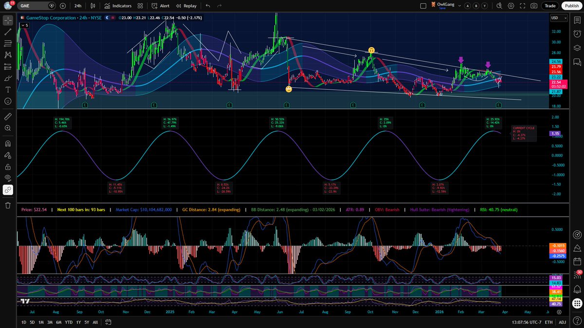Select the 5Y time range
The height and width of the screenshot is (328, 584).
click(x=86, y=322)
